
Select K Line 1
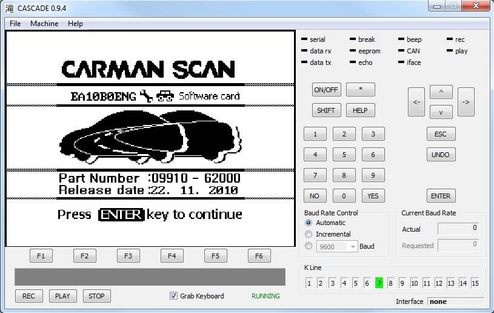(309, 283)
